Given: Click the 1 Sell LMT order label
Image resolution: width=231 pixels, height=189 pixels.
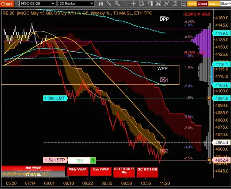Looking at the screenshot, I should tap(55, 98).
